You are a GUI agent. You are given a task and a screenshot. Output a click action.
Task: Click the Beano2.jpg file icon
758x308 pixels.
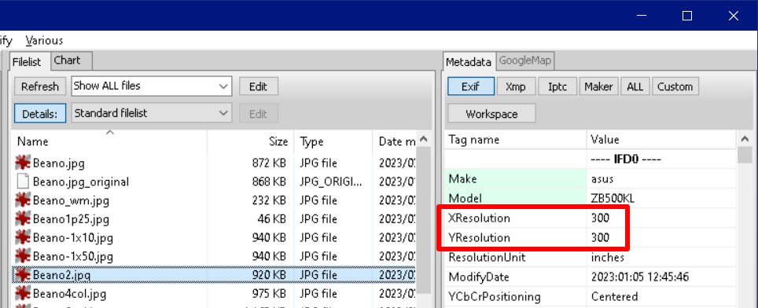point(23,275)
